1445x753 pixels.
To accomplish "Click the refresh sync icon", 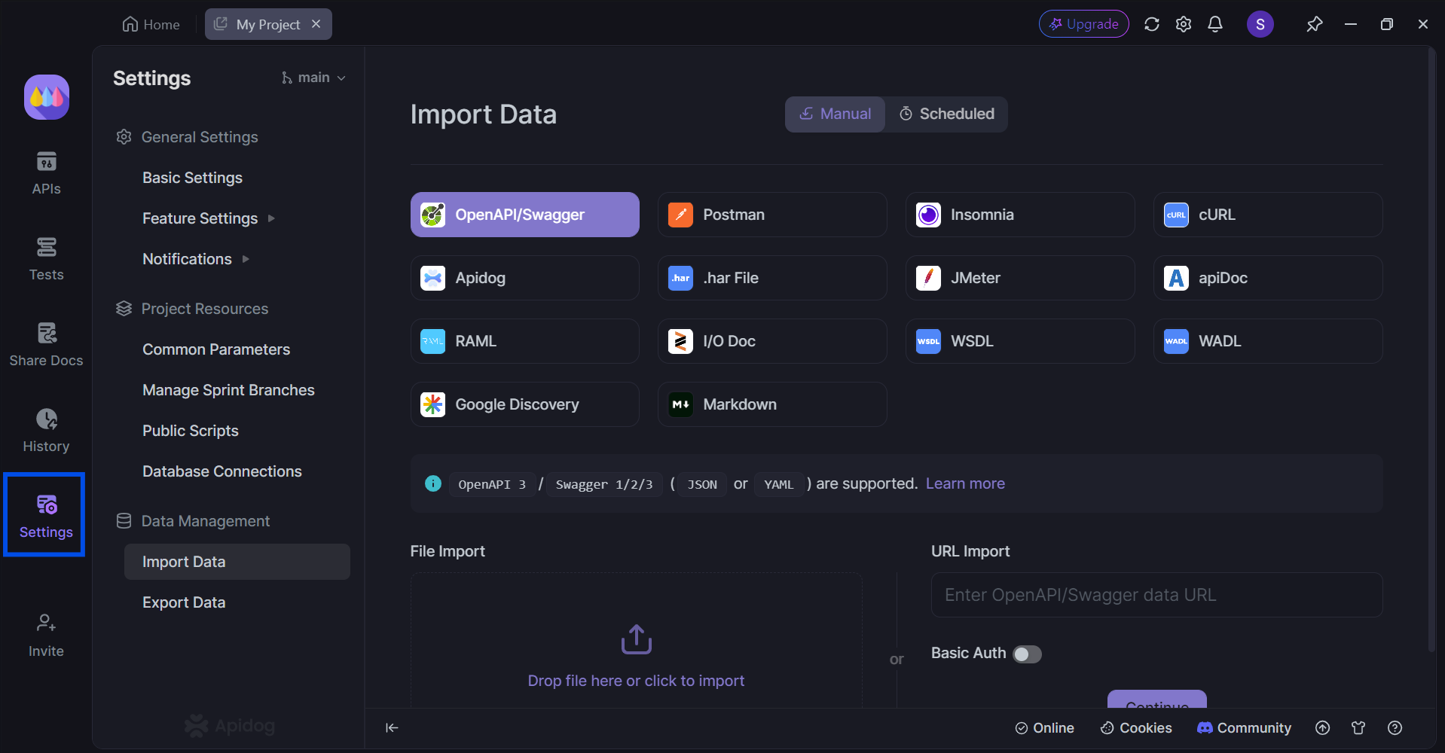I will 1152,24.
